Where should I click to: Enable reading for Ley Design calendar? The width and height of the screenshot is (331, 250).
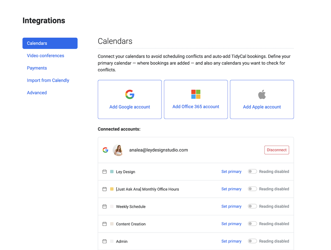252,171
